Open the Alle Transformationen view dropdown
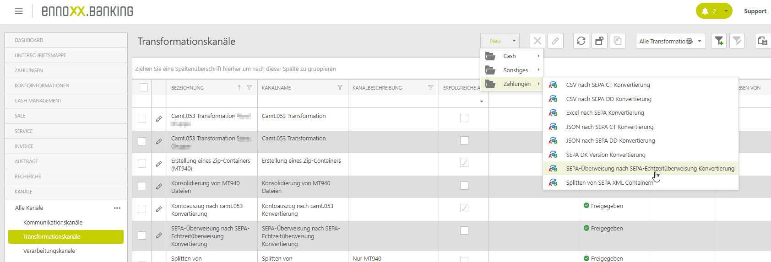The width and height of the screenshot is (771, 262). [670, 41]
